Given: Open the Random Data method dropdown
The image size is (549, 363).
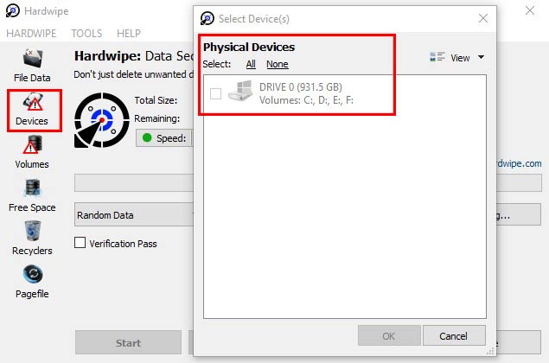Looking at the screenshot, I should [x=134, y=215].
